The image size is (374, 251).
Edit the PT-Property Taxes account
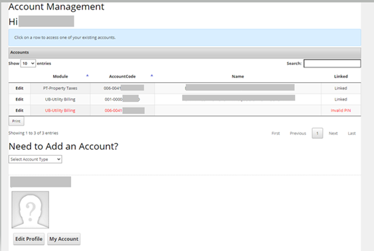coord(19,88)
